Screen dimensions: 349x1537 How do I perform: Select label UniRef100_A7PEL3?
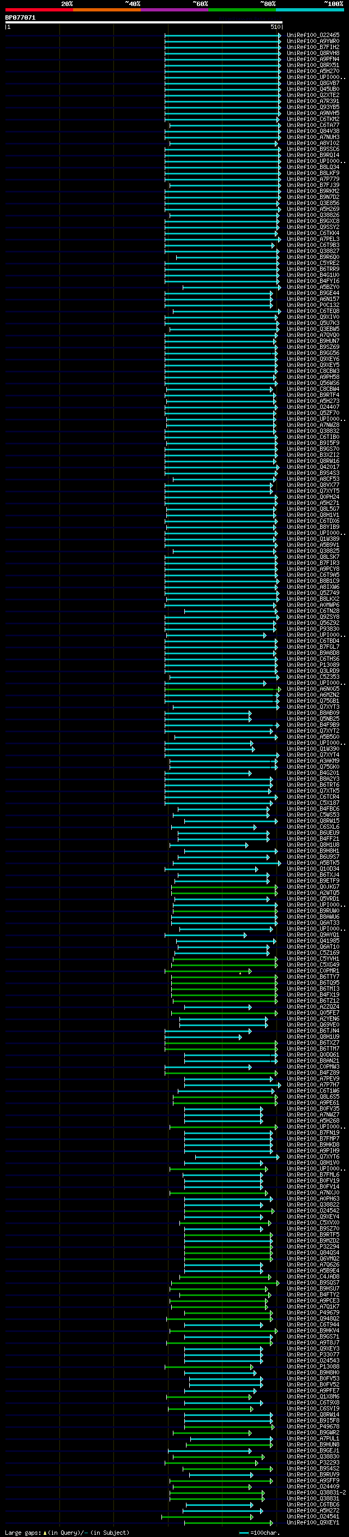click(x=313, y=239)
